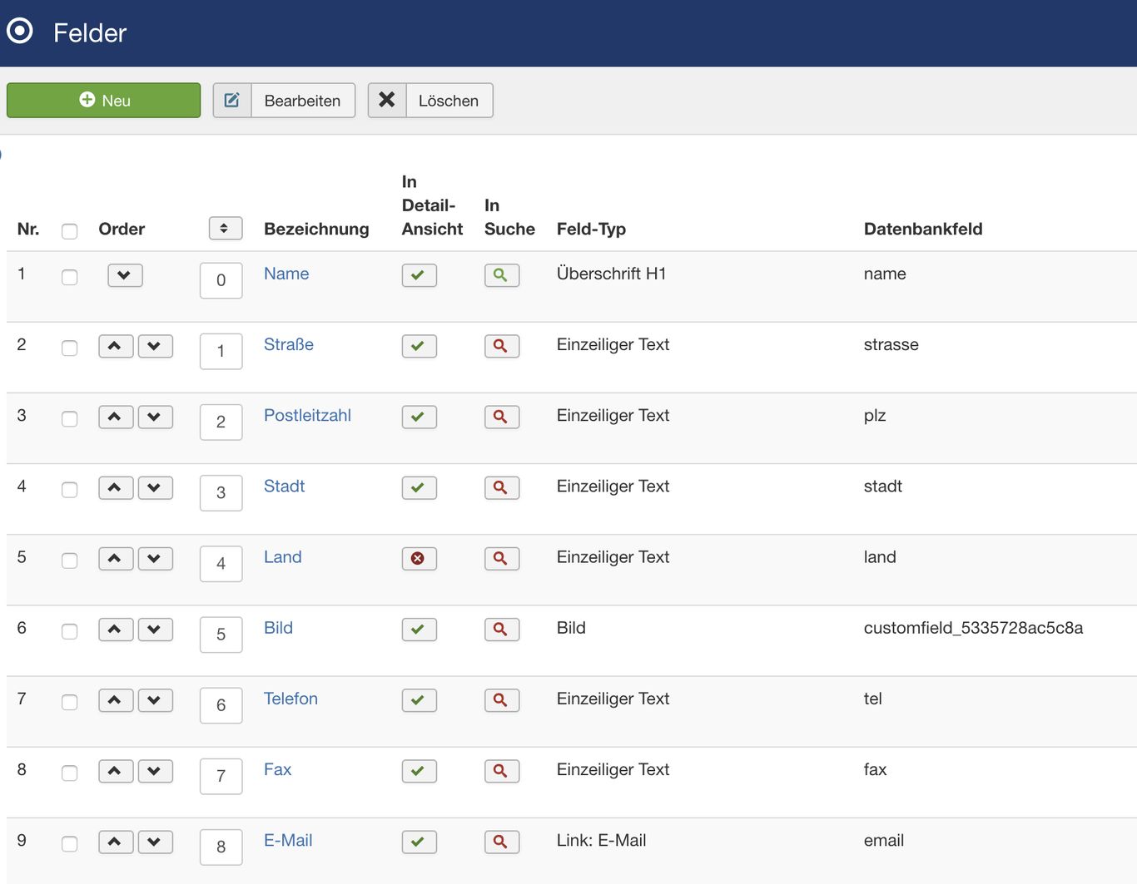Open the Fax field link
The height and width of the screenshot is (884, 1137).
(277, 769)
